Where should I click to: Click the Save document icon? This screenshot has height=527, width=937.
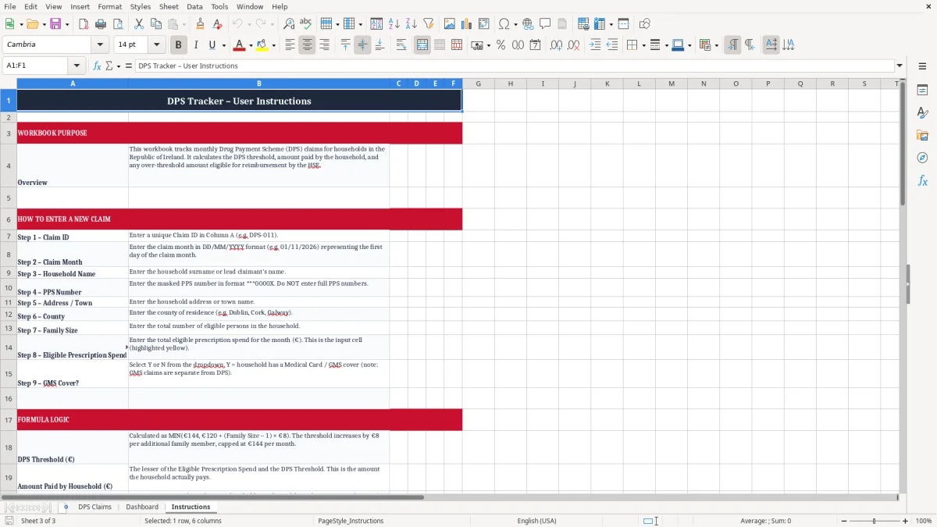55,24
